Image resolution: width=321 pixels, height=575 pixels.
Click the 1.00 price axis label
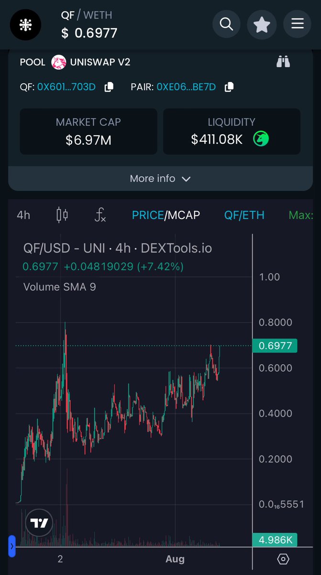pyautogui.click(x=269, y=277)
